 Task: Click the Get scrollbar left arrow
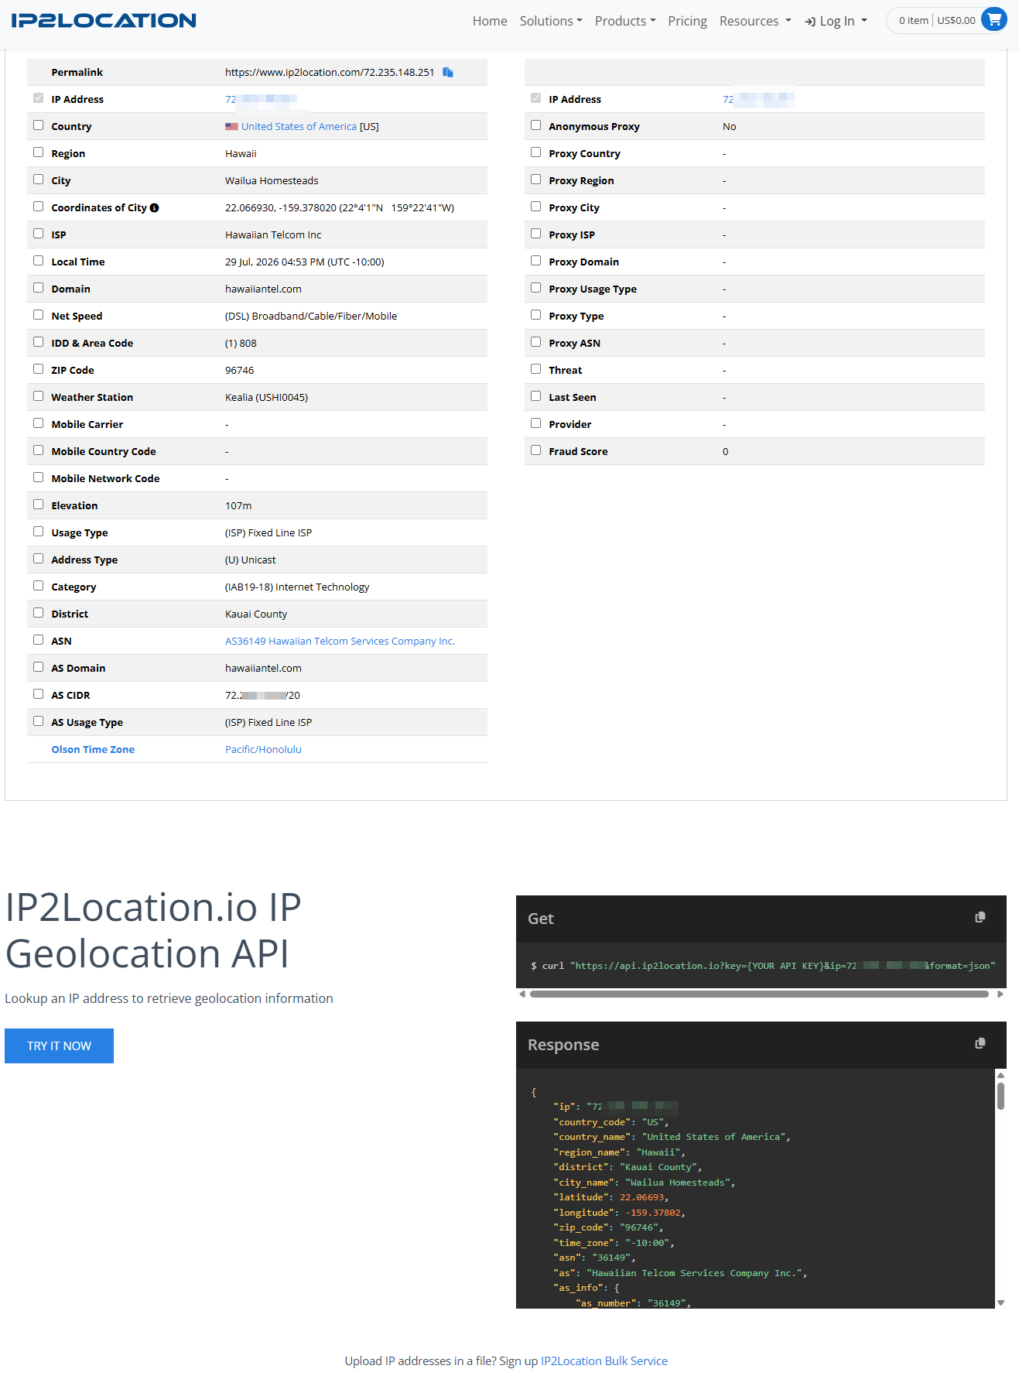coord(522,994)
